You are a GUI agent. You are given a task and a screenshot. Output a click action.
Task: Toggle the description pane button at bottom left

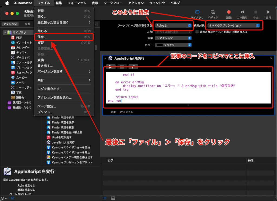coord(12,198)
